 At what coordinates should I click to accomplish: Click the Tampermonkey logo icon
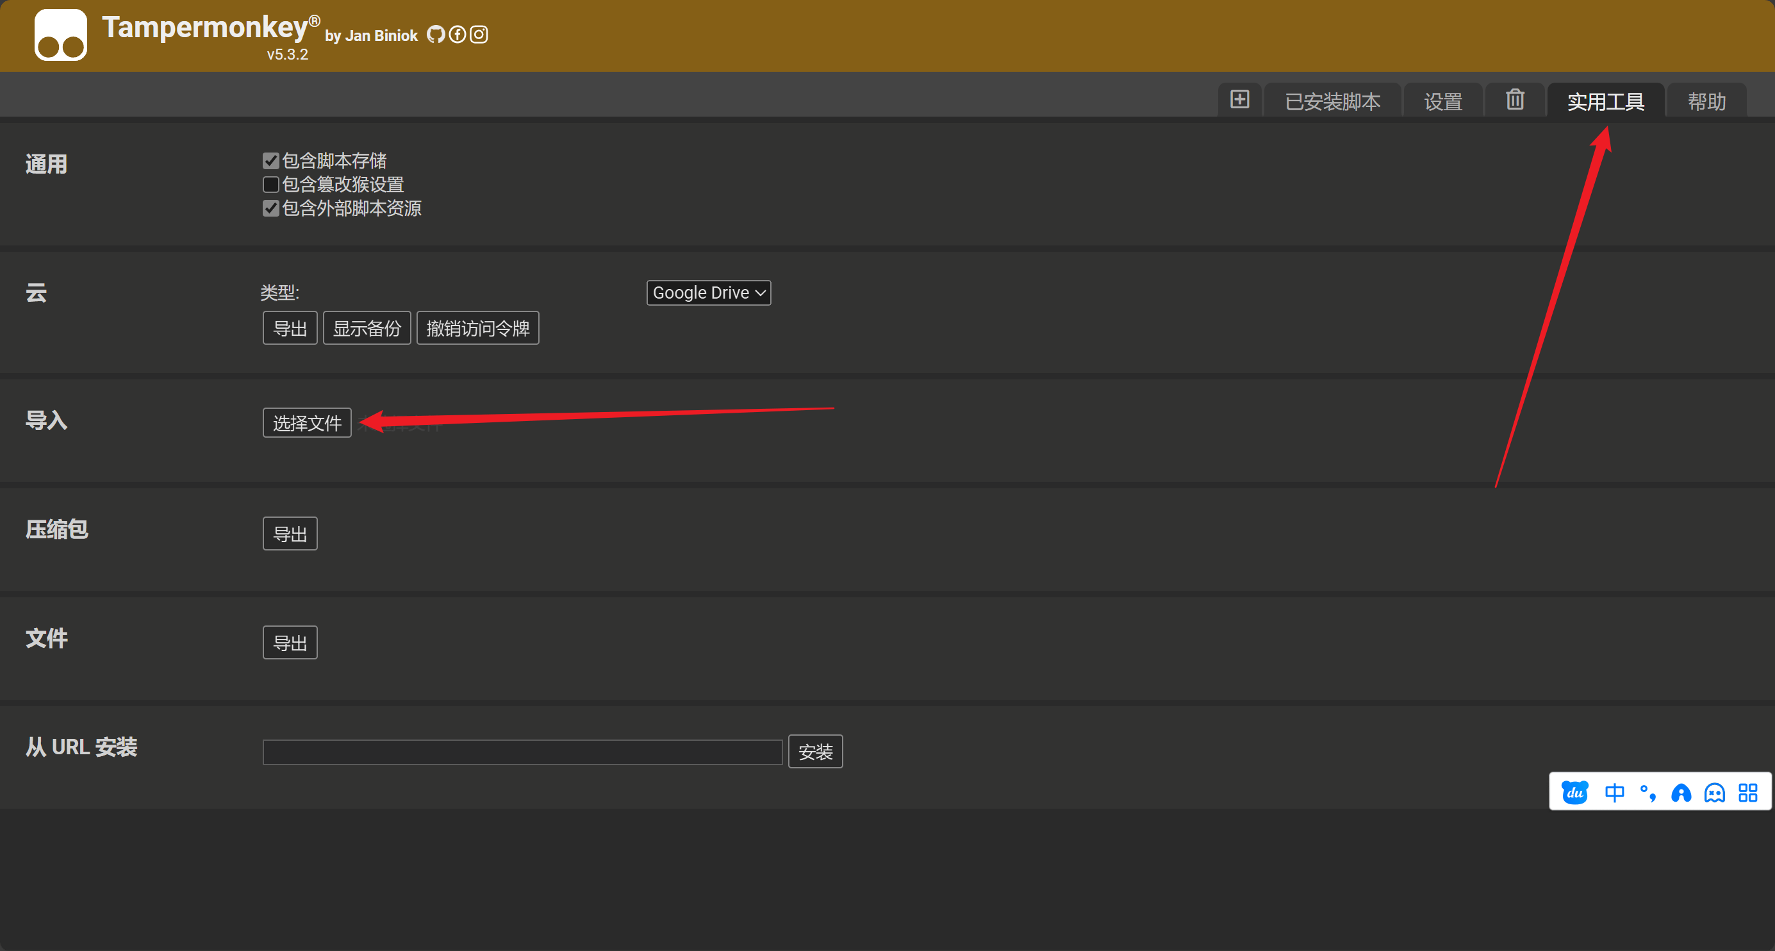click(61, 35)
